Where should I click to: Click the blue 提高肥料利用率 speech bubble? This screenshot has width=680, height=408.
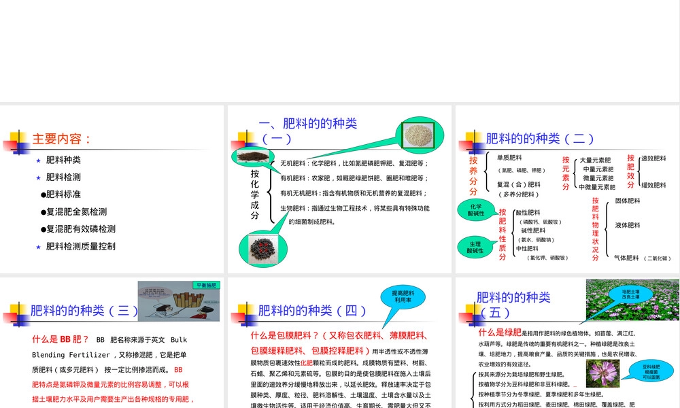[403, 297]
